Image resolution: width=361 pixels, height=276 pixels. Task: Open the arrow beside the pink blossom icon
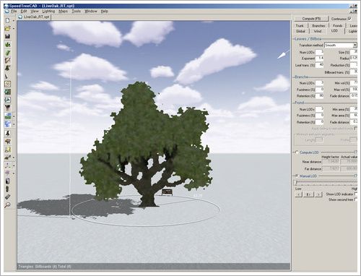(x=14, y=173)
